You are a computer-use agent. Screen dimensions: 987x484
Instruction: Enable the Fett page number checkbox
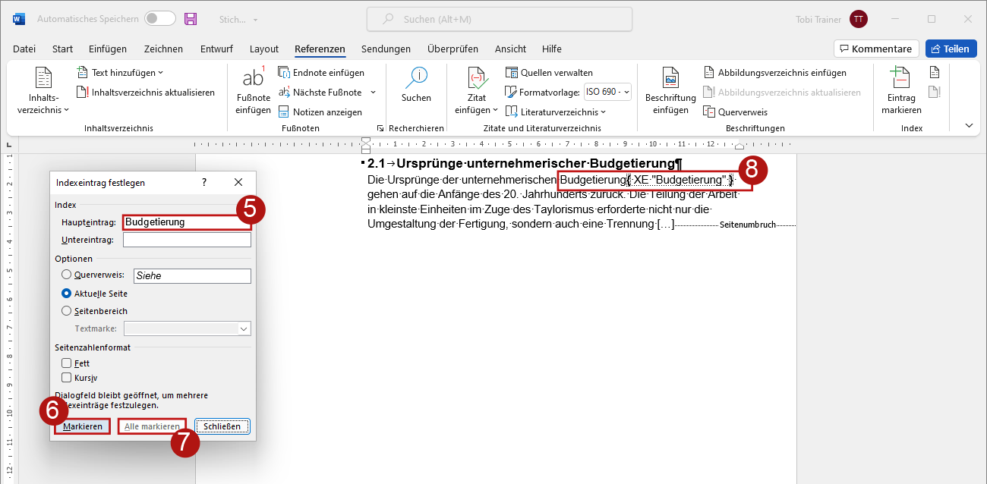click(67, 363)
